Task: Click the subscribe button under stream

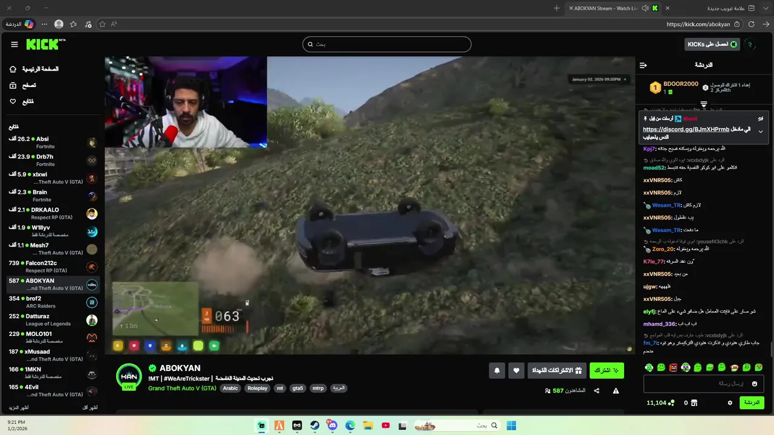Action: coord(607,370)
